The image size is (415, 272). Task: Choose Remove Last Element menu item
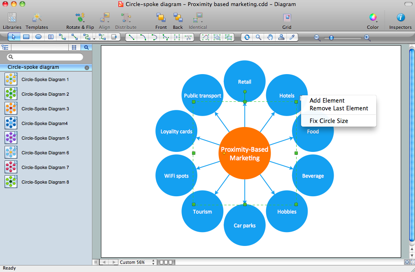[x=339, y=108]
